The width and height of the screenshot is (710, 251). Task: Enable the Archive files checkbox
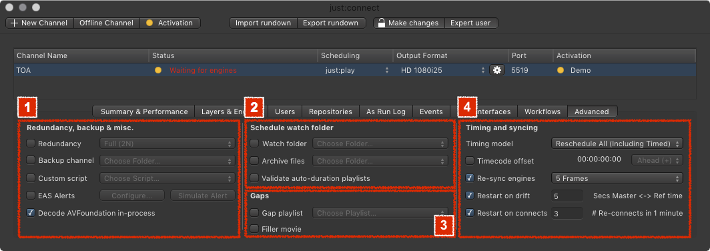tap(254, 160)
